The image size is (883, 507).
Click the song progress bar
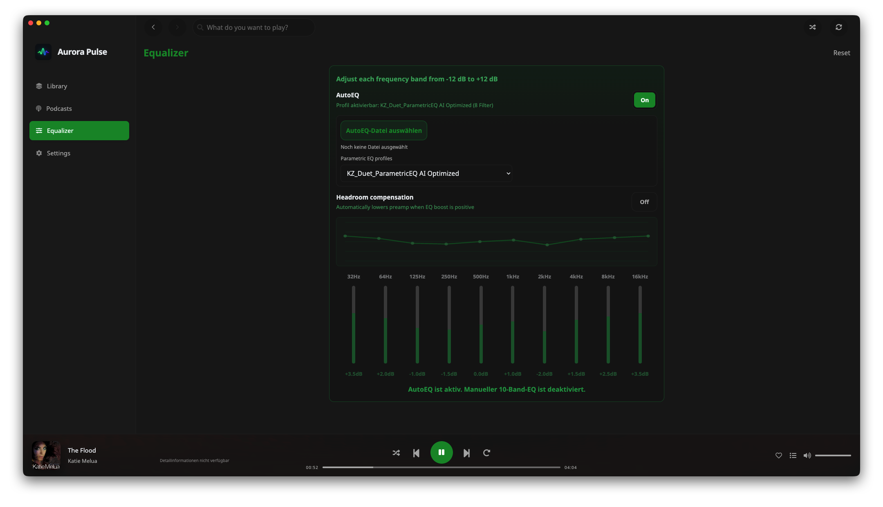pos(441,467)
